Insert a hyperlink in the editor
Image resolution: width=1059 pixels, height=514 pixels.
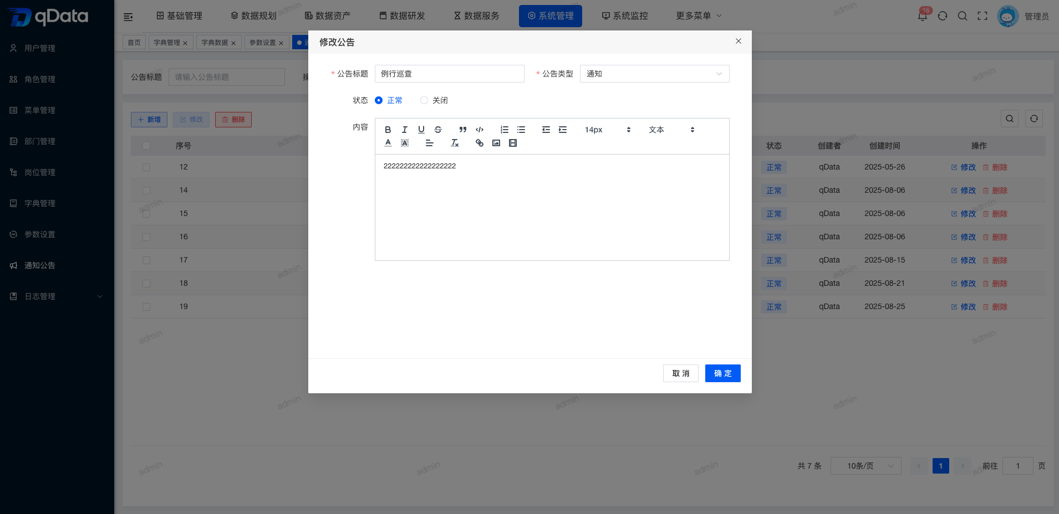pyautogui.click(x=480, y=143)
